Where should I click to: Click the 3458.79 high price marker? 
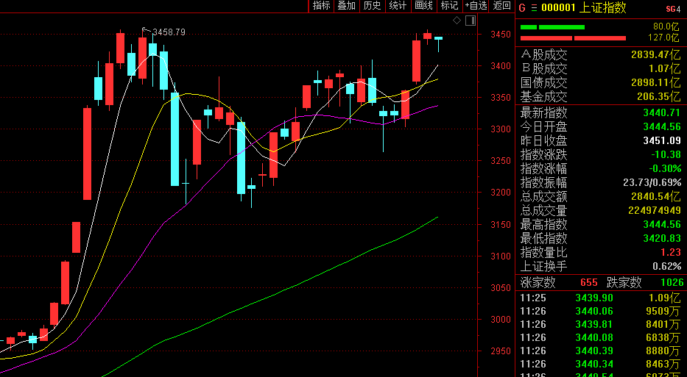(169, 32)
